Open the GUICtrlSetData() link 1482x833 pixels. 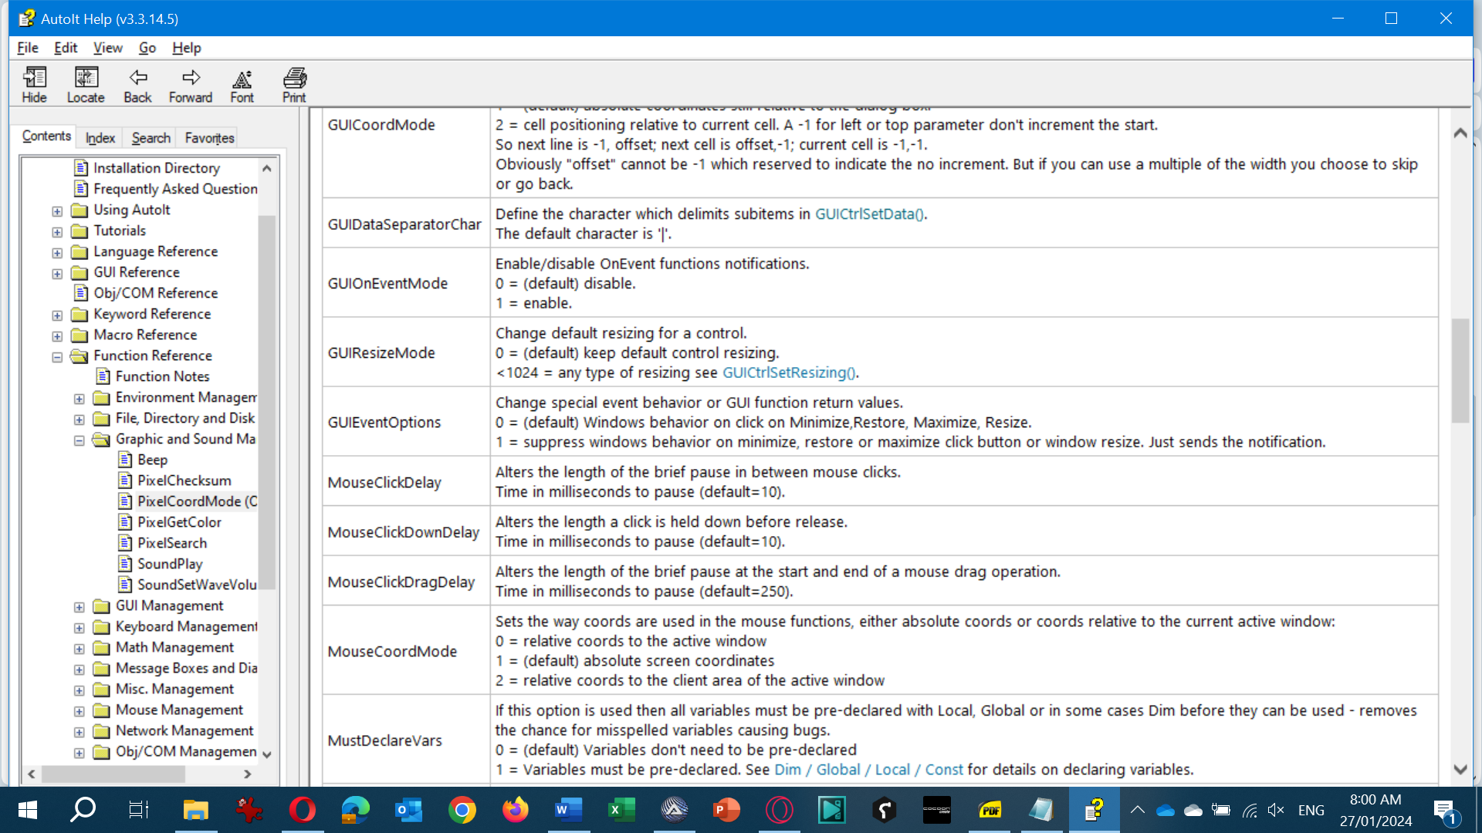pyautogui.click(x=869, y=214)
